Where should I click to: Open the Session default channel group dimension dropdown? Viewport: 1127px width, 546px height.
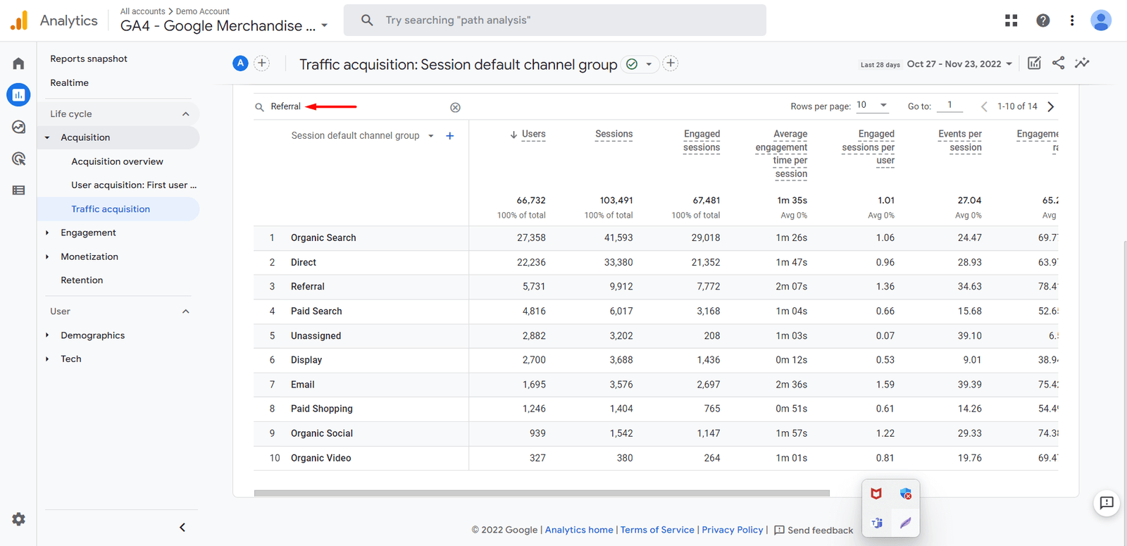(431, 136)
